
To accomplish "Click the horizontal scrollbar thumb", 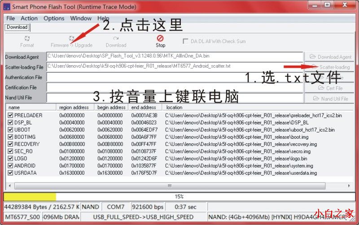I will point(170,185).
